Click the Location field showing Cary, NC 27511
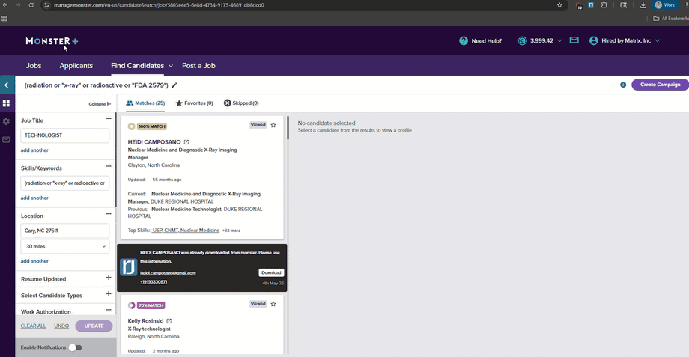 pos(65,231)
